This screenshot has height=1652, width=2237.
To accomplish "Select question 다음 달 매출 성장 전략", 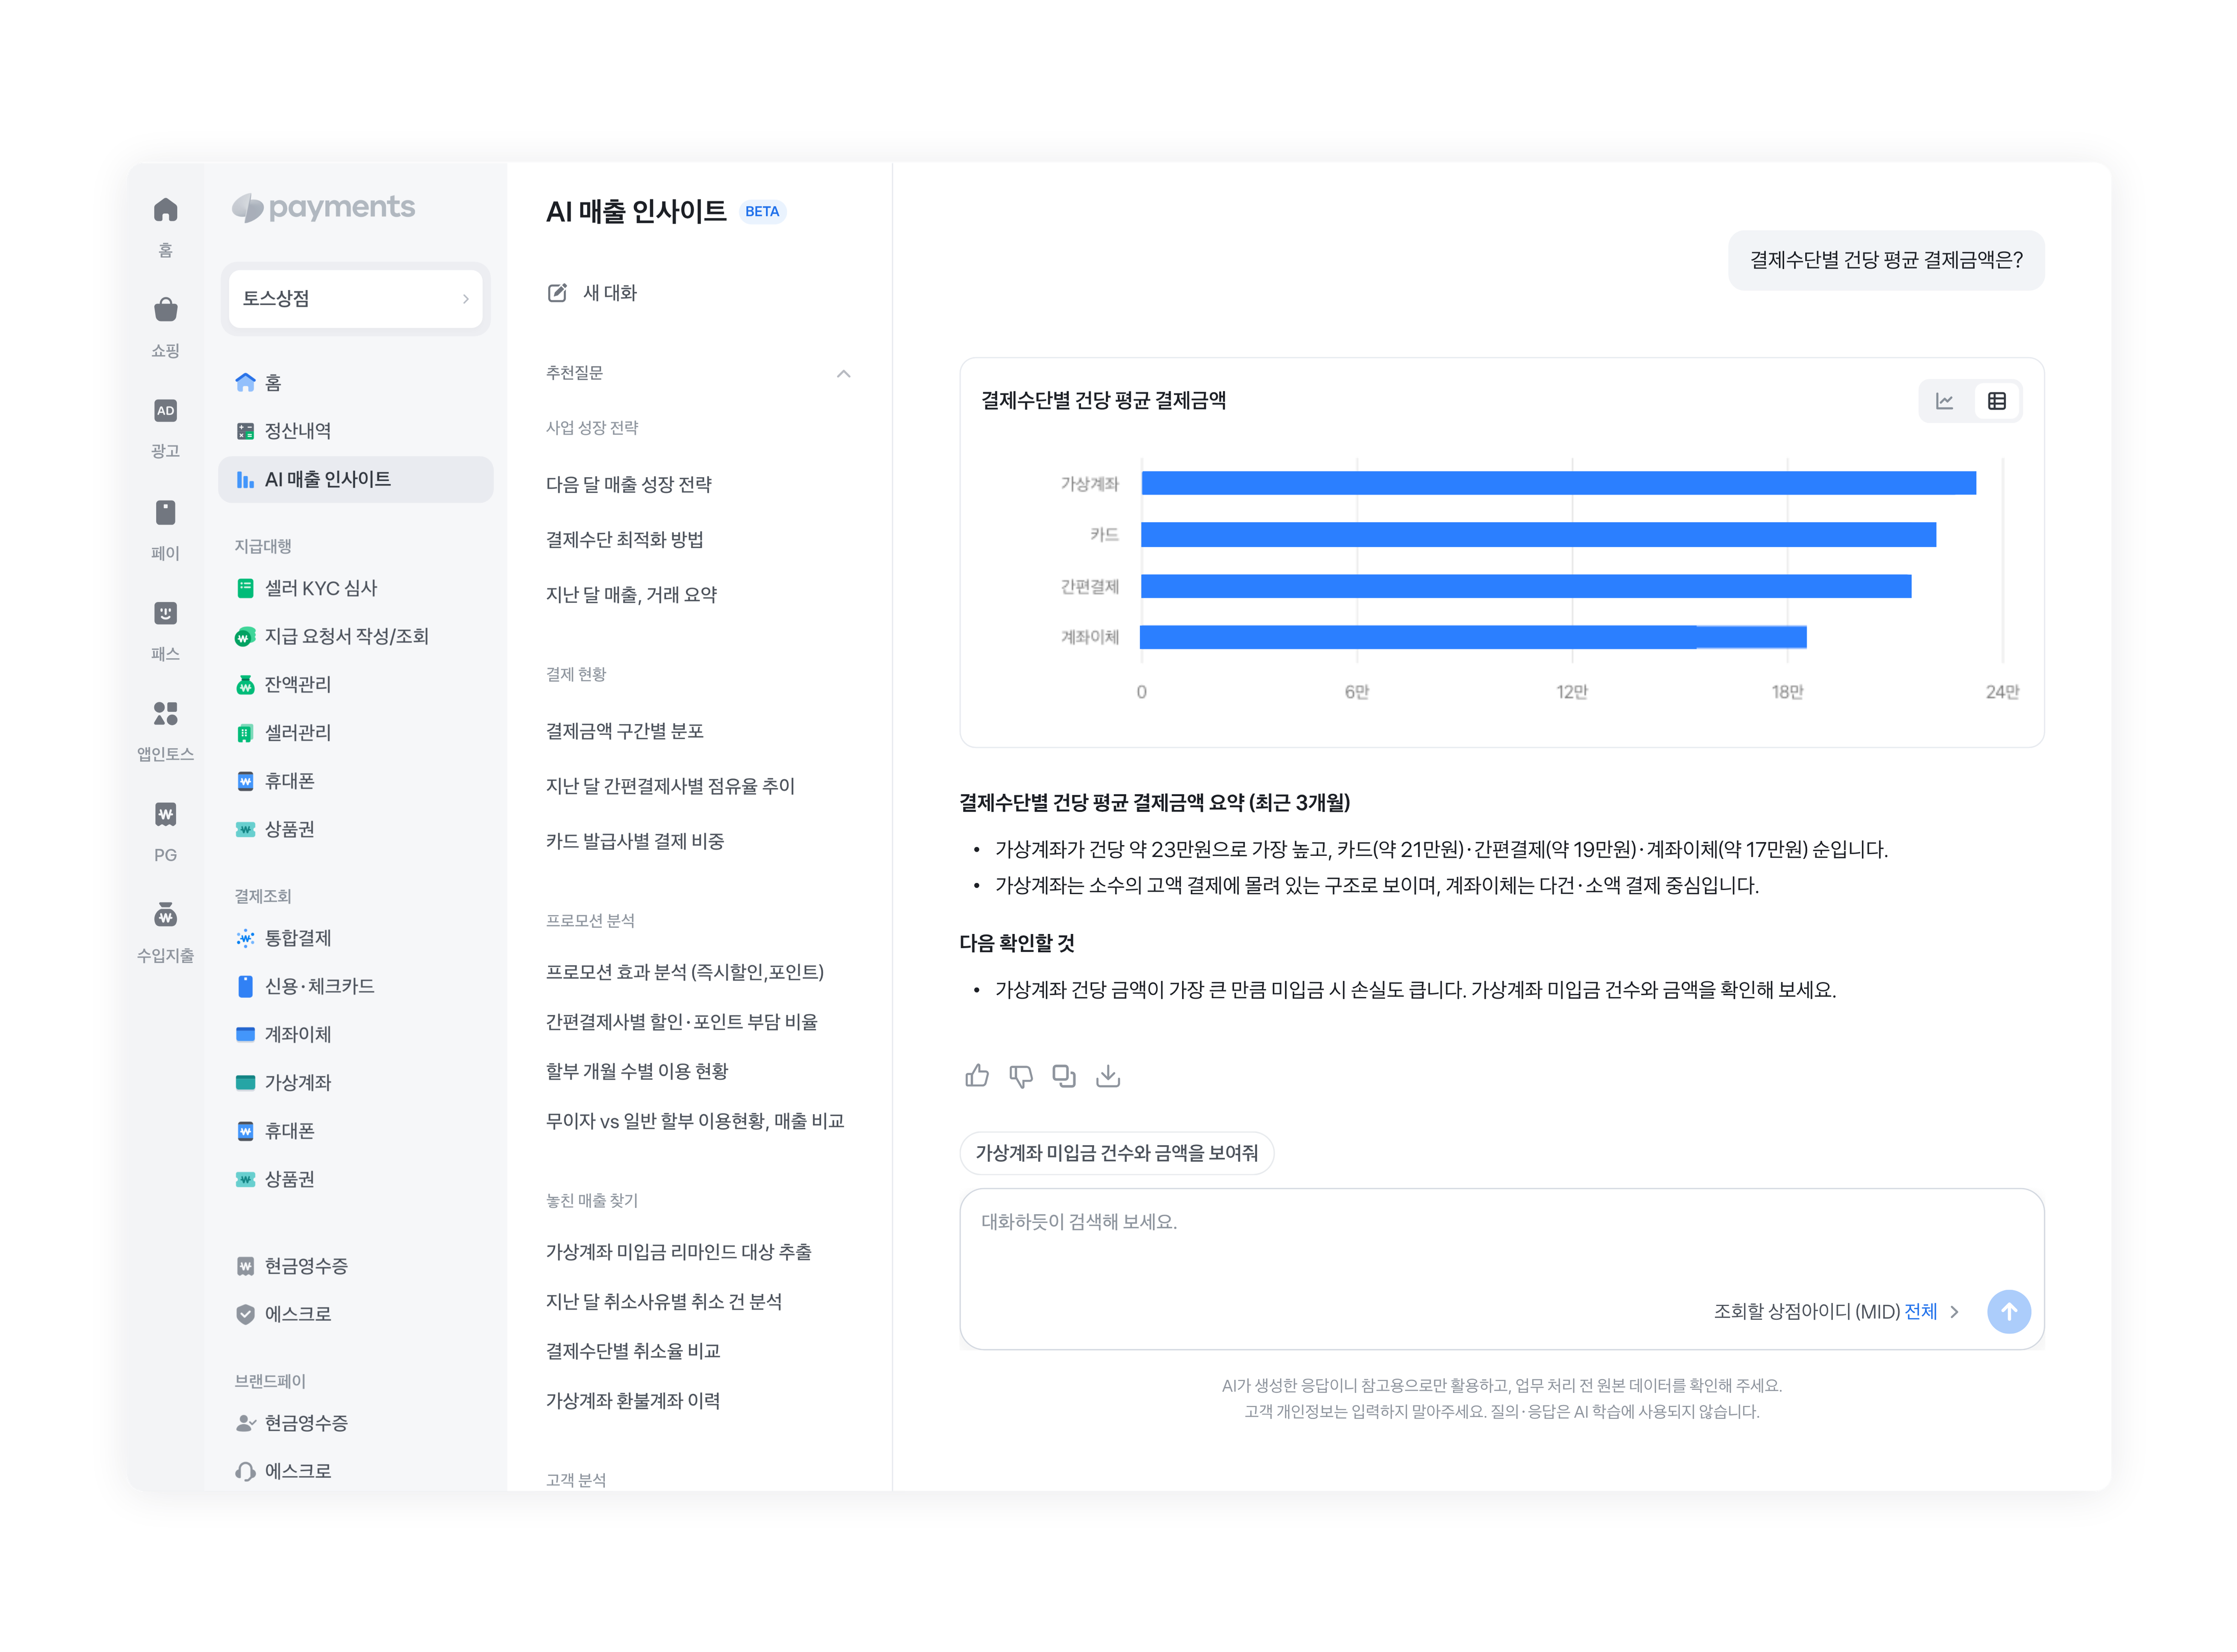I will [628, 484].
